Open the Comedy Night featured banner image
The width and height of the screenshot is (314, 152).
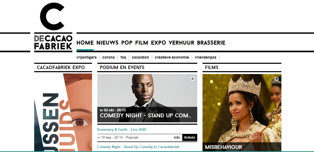147,98
